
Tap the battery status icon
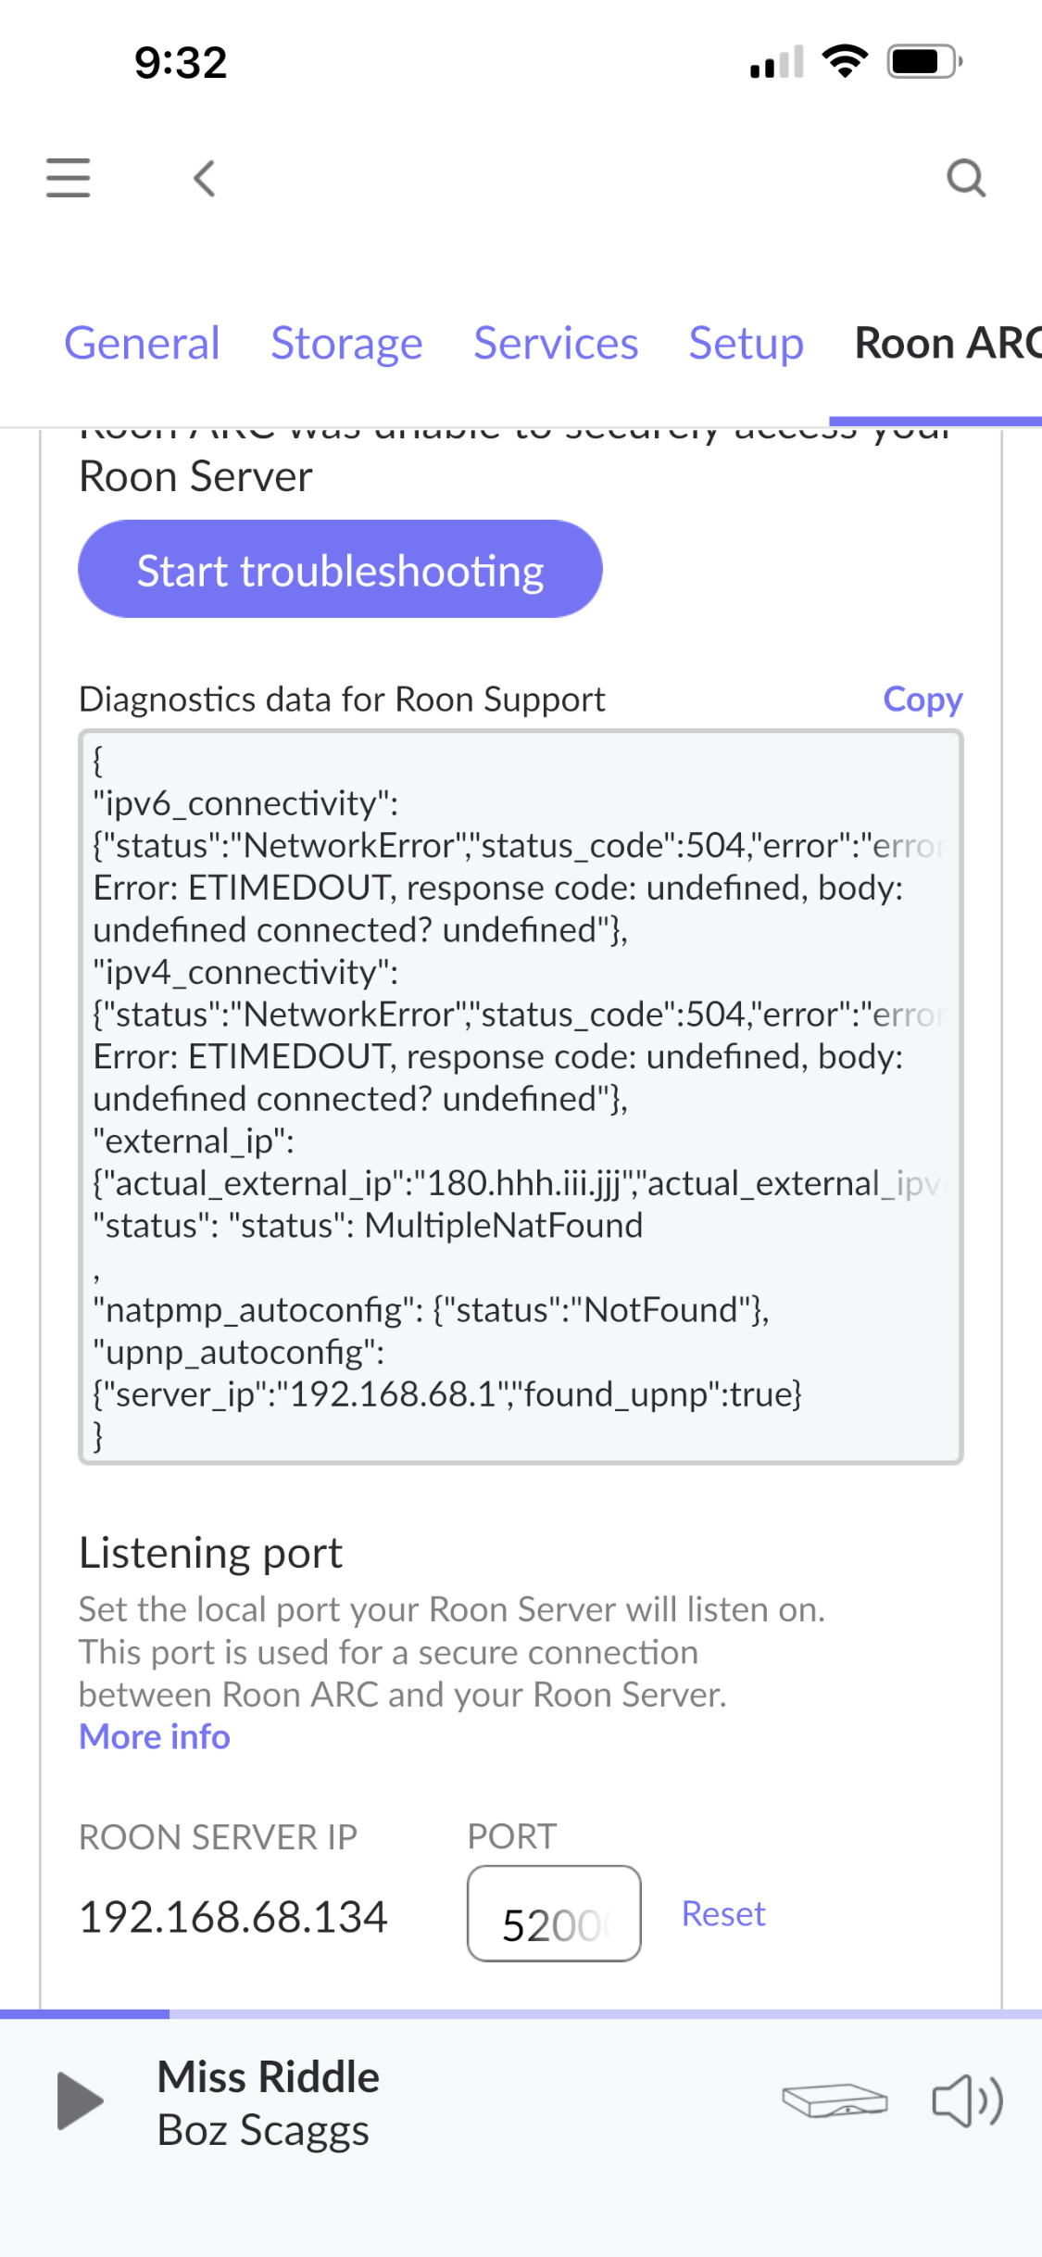click(925, 62)
